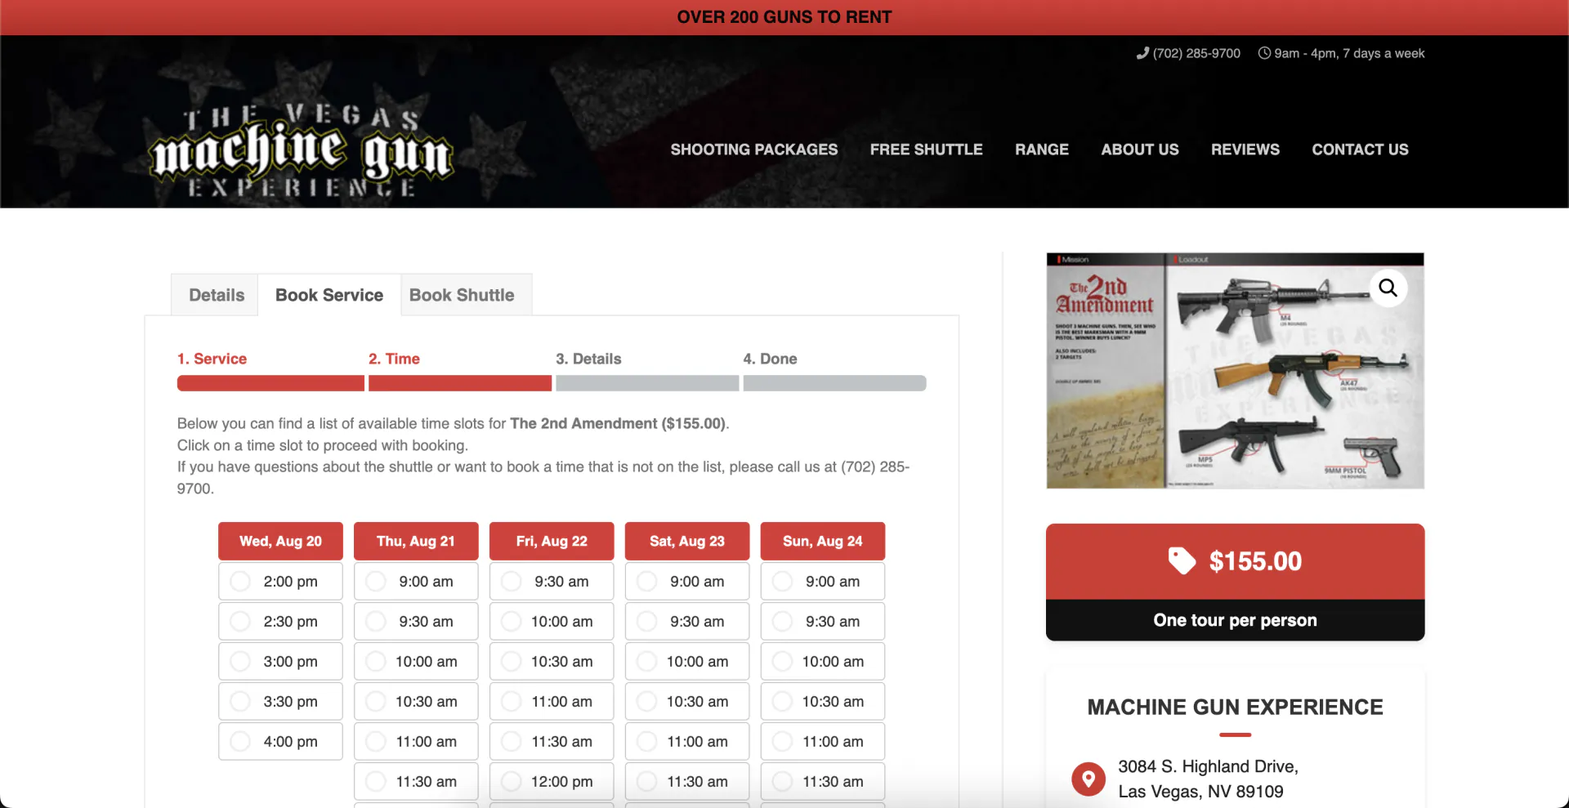Pick the 4:00 pm time slot
Viewport: 1569px width, 808px height.
(x=280, y=742)
